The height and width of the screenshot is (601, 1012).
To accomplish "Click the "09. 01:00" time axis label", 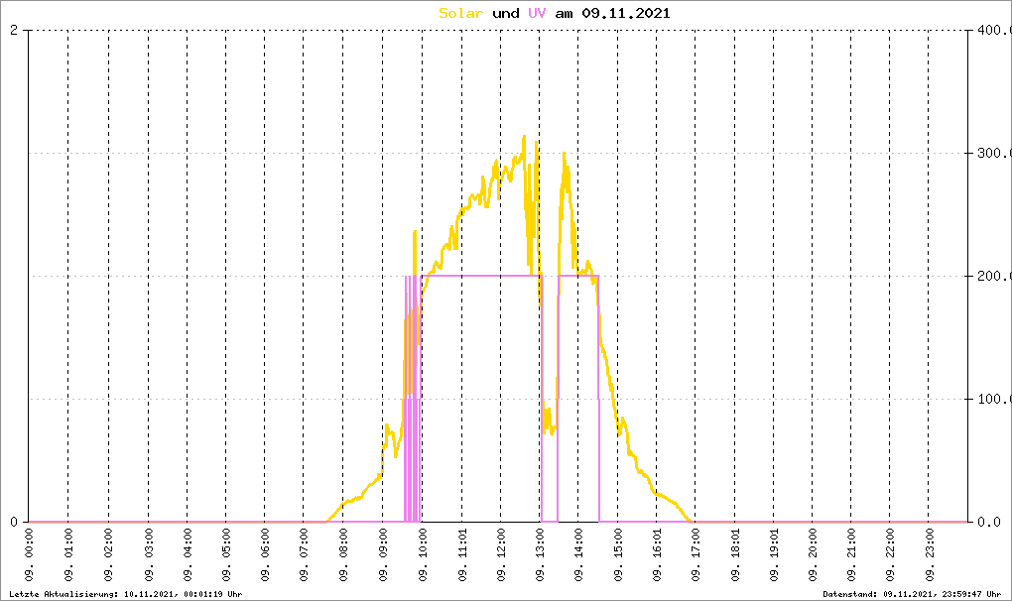I will (68, 555).
